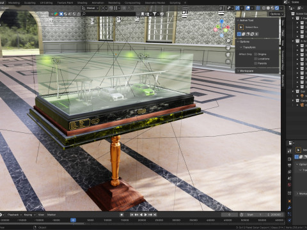Click the Select Box tool icon

pos(241,27)
